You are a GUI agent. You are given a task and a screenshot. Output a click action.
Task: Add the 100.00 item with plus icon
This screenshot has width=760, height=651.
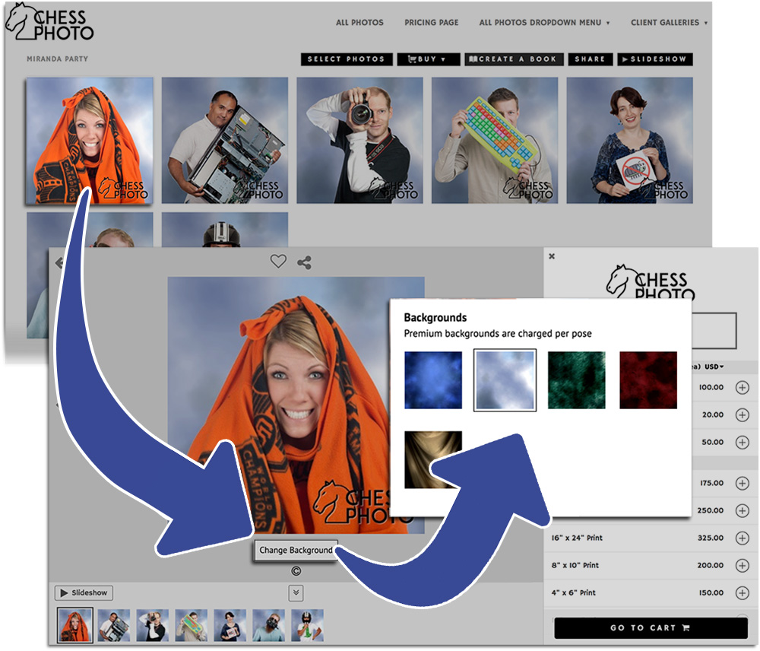tap(742, 387)
